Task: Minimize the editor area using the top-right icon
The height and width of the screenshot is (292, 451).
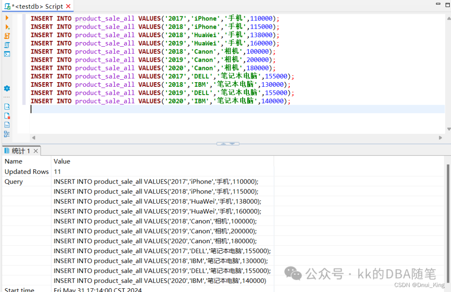Action: coord(438,4)
